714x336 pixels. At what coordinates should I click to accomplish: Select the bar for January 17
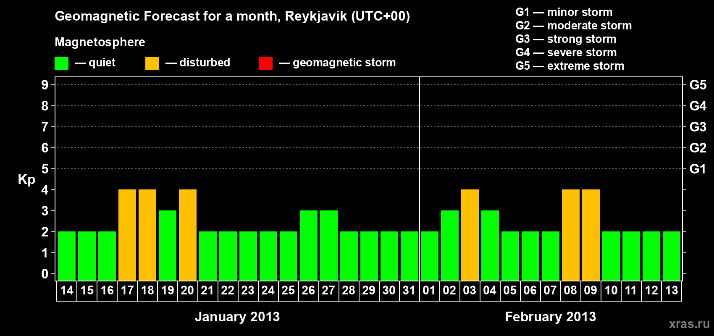point(127,235)
